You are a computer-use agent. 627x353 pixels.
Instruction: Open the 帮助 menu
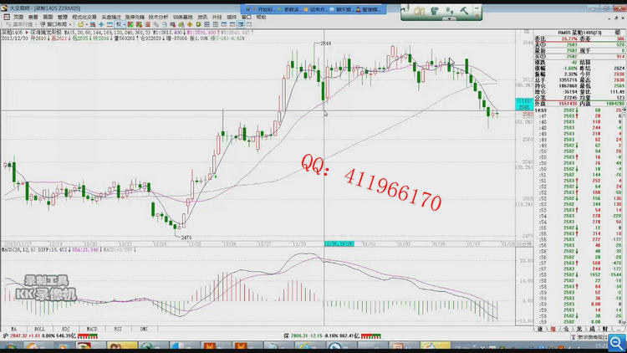pos(261,18)
